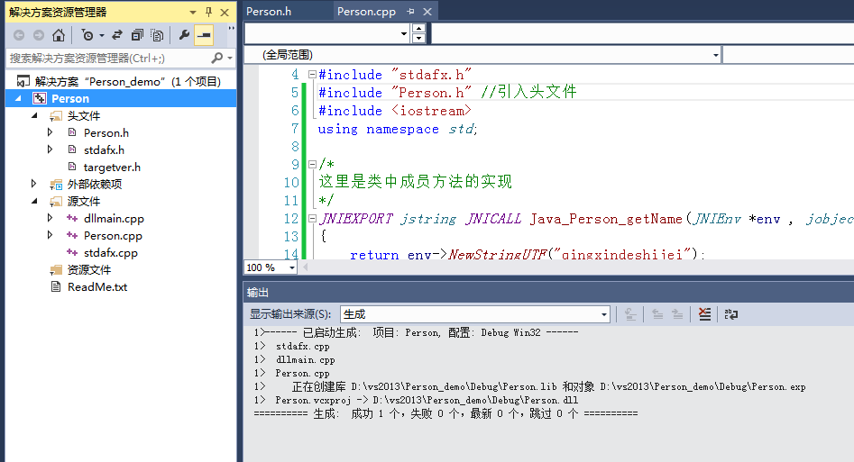Expand the Person.cpp tree node

51,235
